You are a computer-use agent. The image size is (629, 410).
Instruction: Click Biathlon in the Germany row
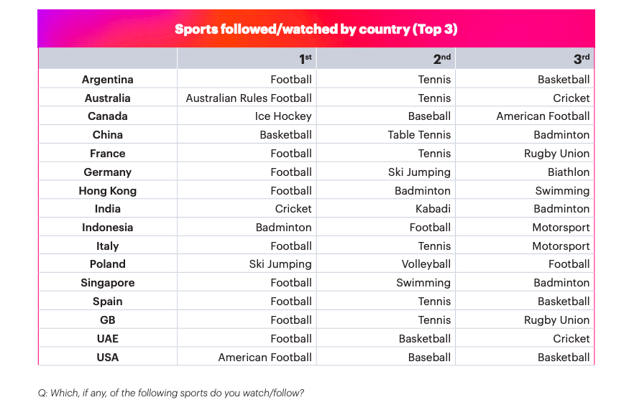[x=568, y=172]
